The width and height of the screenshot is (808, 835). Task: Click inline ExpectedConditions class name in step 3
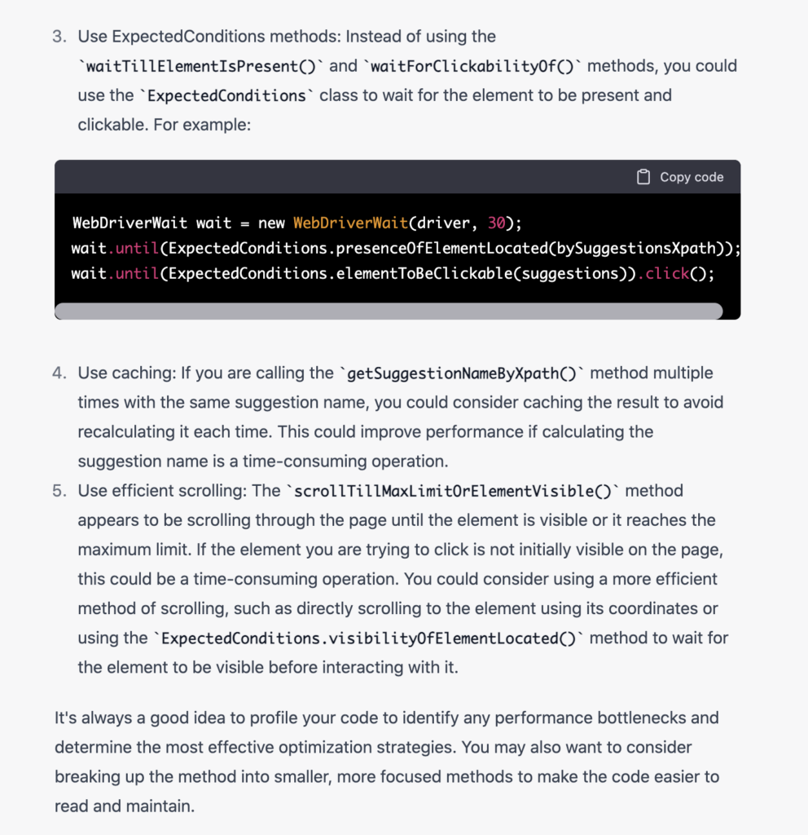[226, 95]
